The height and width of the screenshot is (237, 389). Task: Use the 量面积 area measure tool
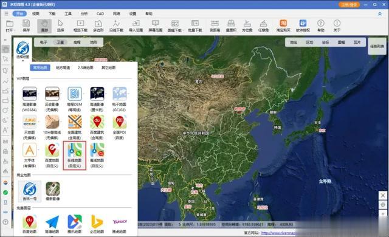tap(231, 26)
